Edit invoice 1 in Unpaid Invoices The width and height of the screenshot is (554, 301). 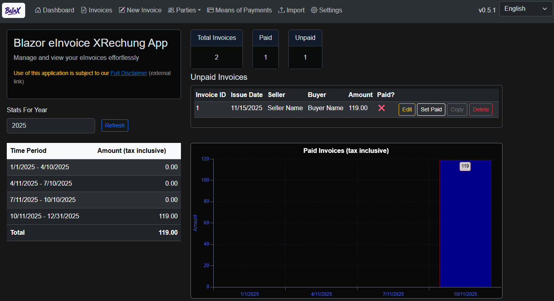coord(407,109)
